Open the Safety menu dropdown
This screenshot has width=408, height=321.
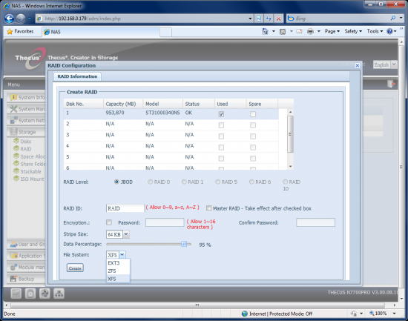tap(353, 31)
